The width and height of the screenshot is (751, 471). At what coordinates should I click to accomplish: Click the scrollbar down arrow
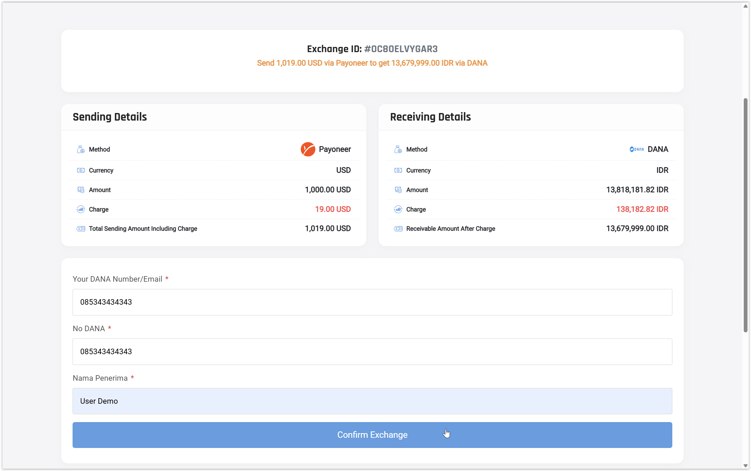(745, 466)
